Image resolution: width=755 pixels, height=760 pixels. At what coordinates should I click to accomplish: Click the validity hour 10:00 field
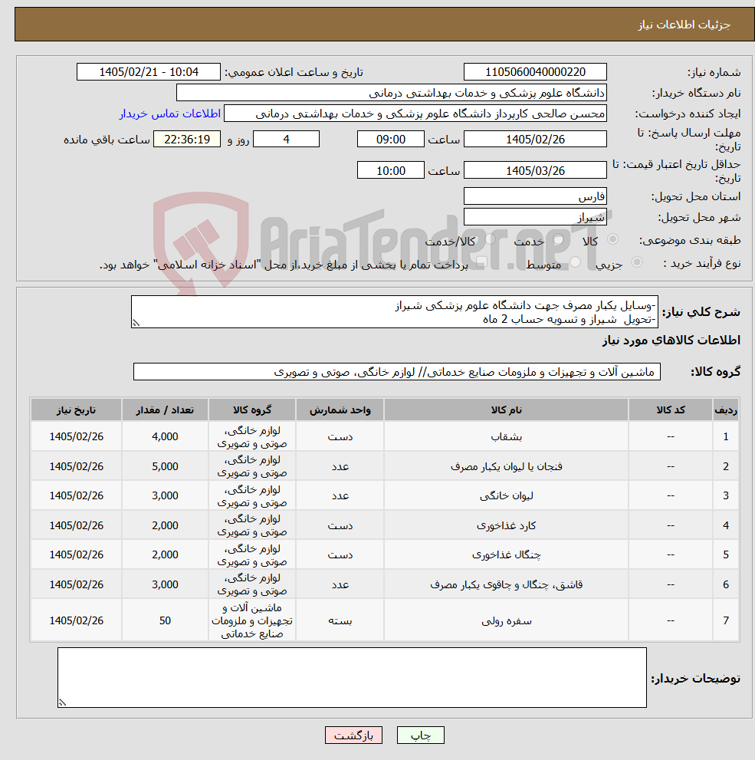point(391,170)
